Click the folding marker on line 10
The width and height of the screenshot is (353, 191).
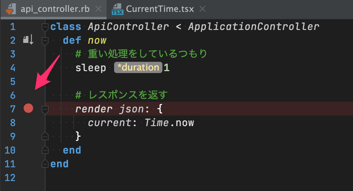coord(45,150)
